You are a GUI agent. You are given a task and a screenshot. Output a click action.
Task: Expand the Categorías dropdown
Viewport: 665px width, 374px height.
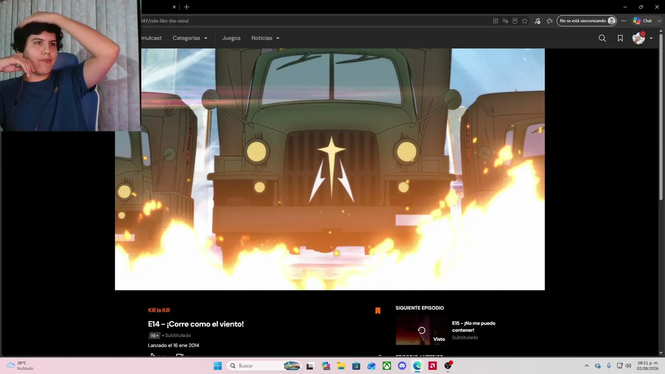[x=190, y=38]
